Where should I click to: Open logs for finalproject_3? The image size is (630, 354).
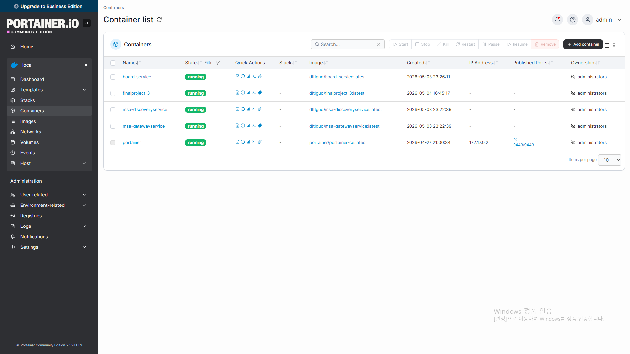tap(237, 93)
